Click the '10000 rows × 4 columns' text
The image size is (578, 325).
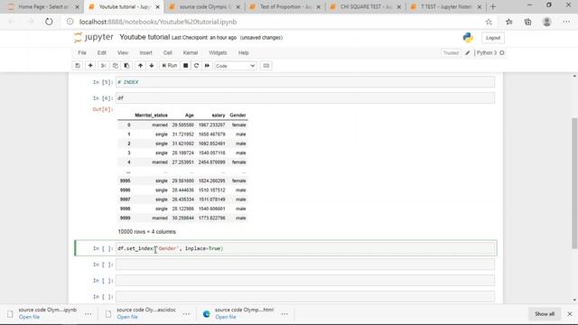[x=146, y=232]
